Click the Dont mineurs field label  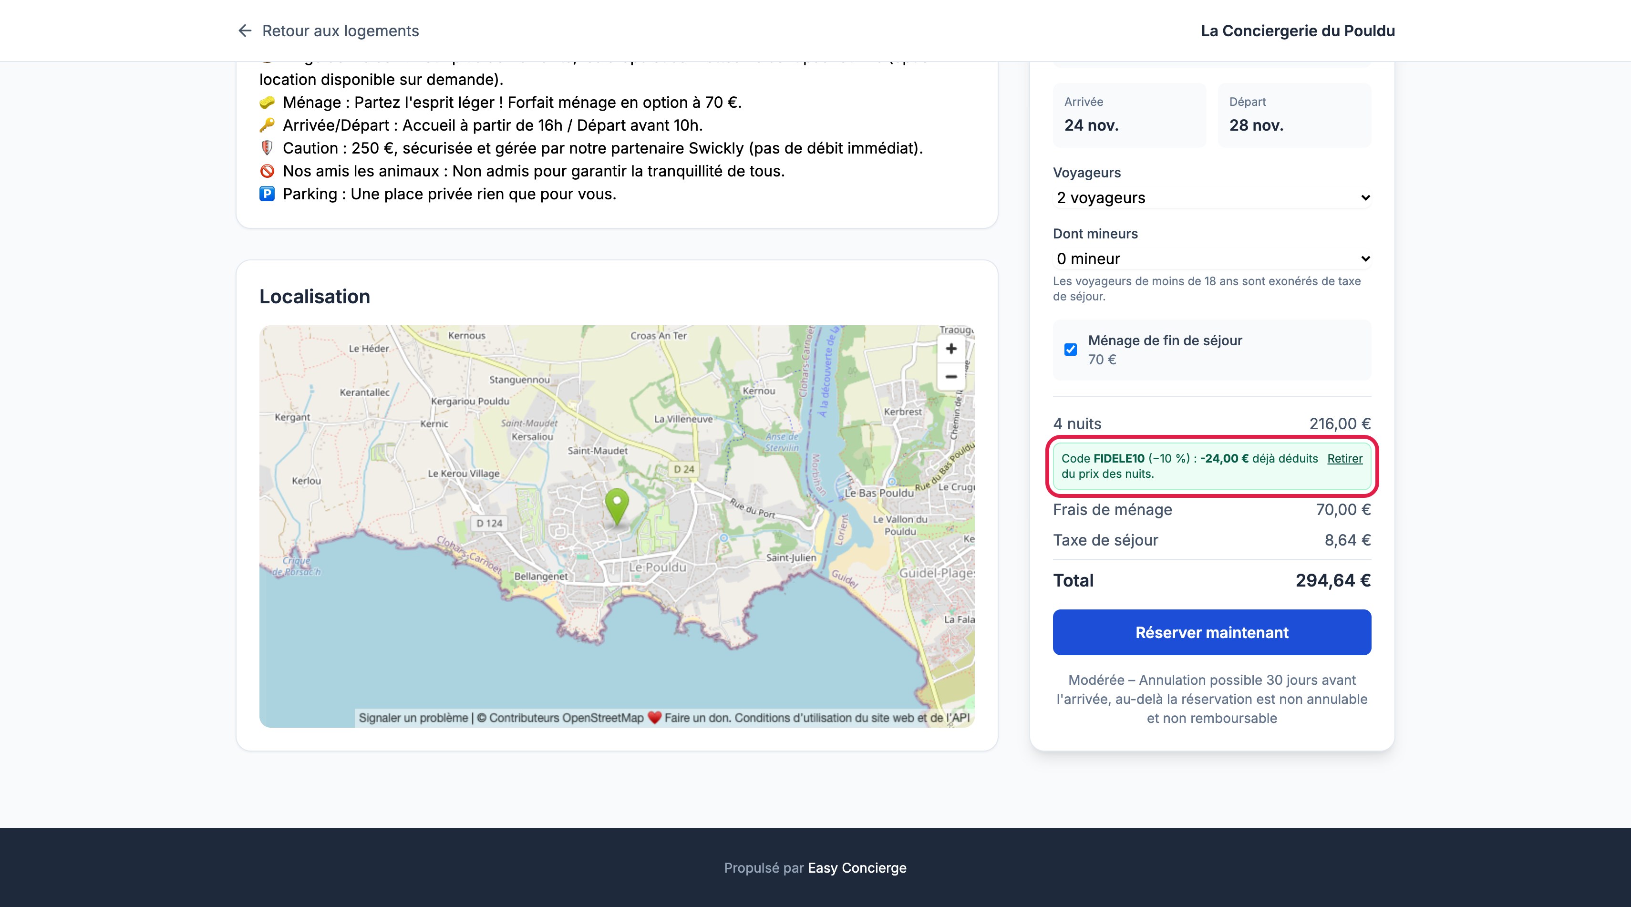[1094, 234]
